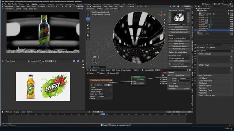Viewport: 234px width, 131px height.
Task: Select the Move tool in viewport toolbar
Action: [88, 19]
